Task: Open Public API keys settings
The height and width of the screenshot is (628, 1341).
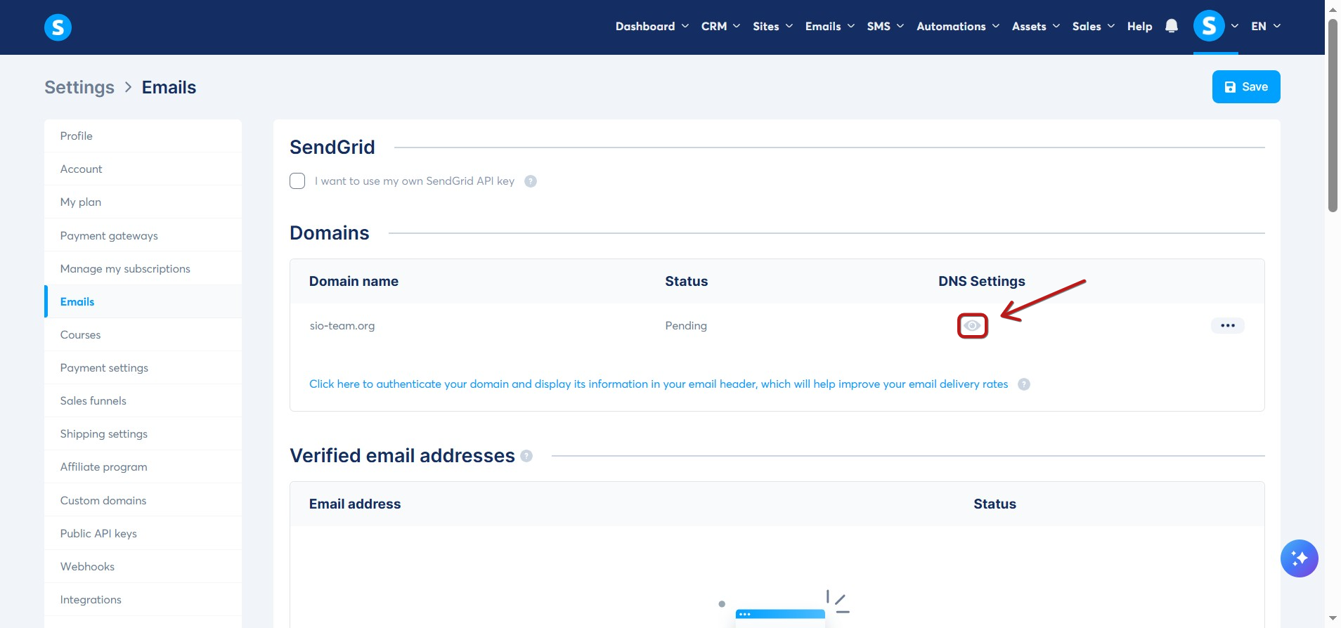Action: coord(143,533)
